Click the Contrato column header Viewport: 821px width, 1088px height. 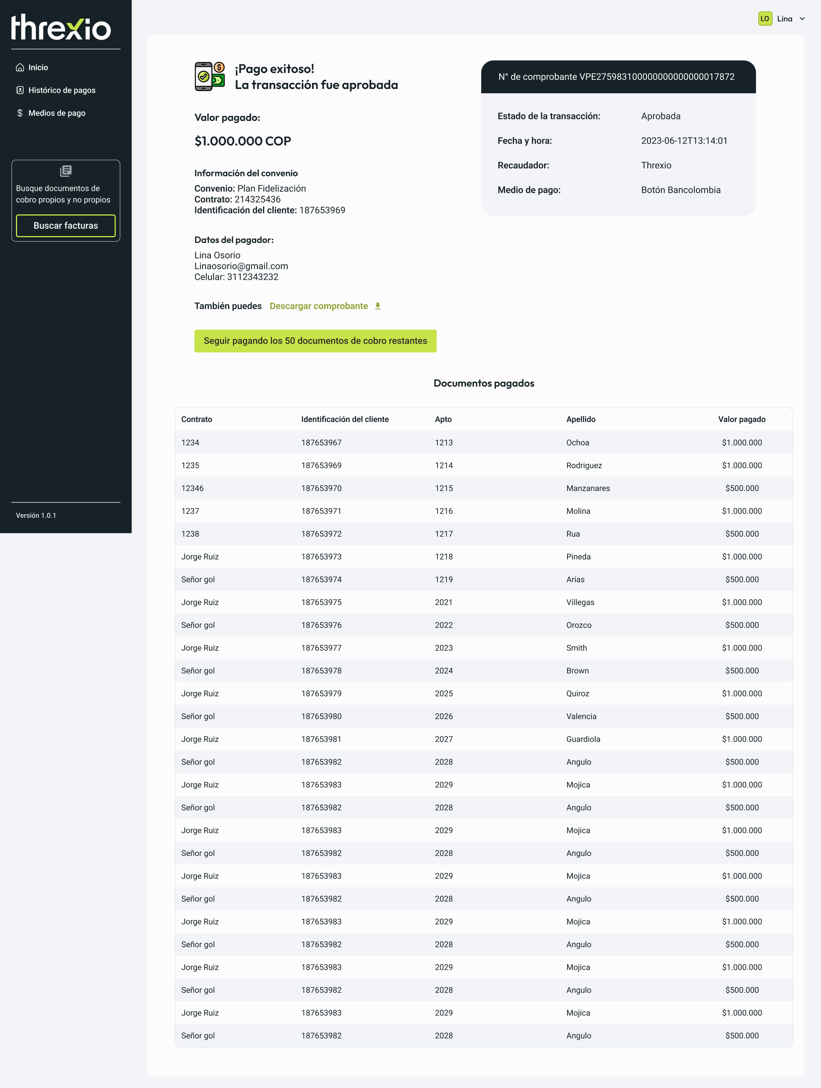point(197,419)
